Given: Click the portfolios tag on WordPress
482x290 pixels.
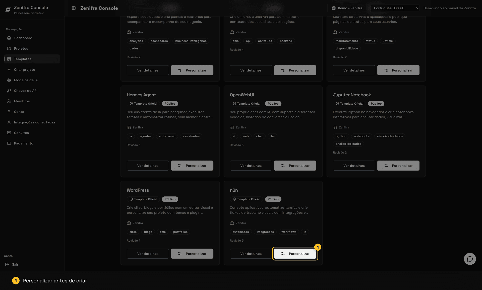Looking at the screenshot, I should coord(180,232).
